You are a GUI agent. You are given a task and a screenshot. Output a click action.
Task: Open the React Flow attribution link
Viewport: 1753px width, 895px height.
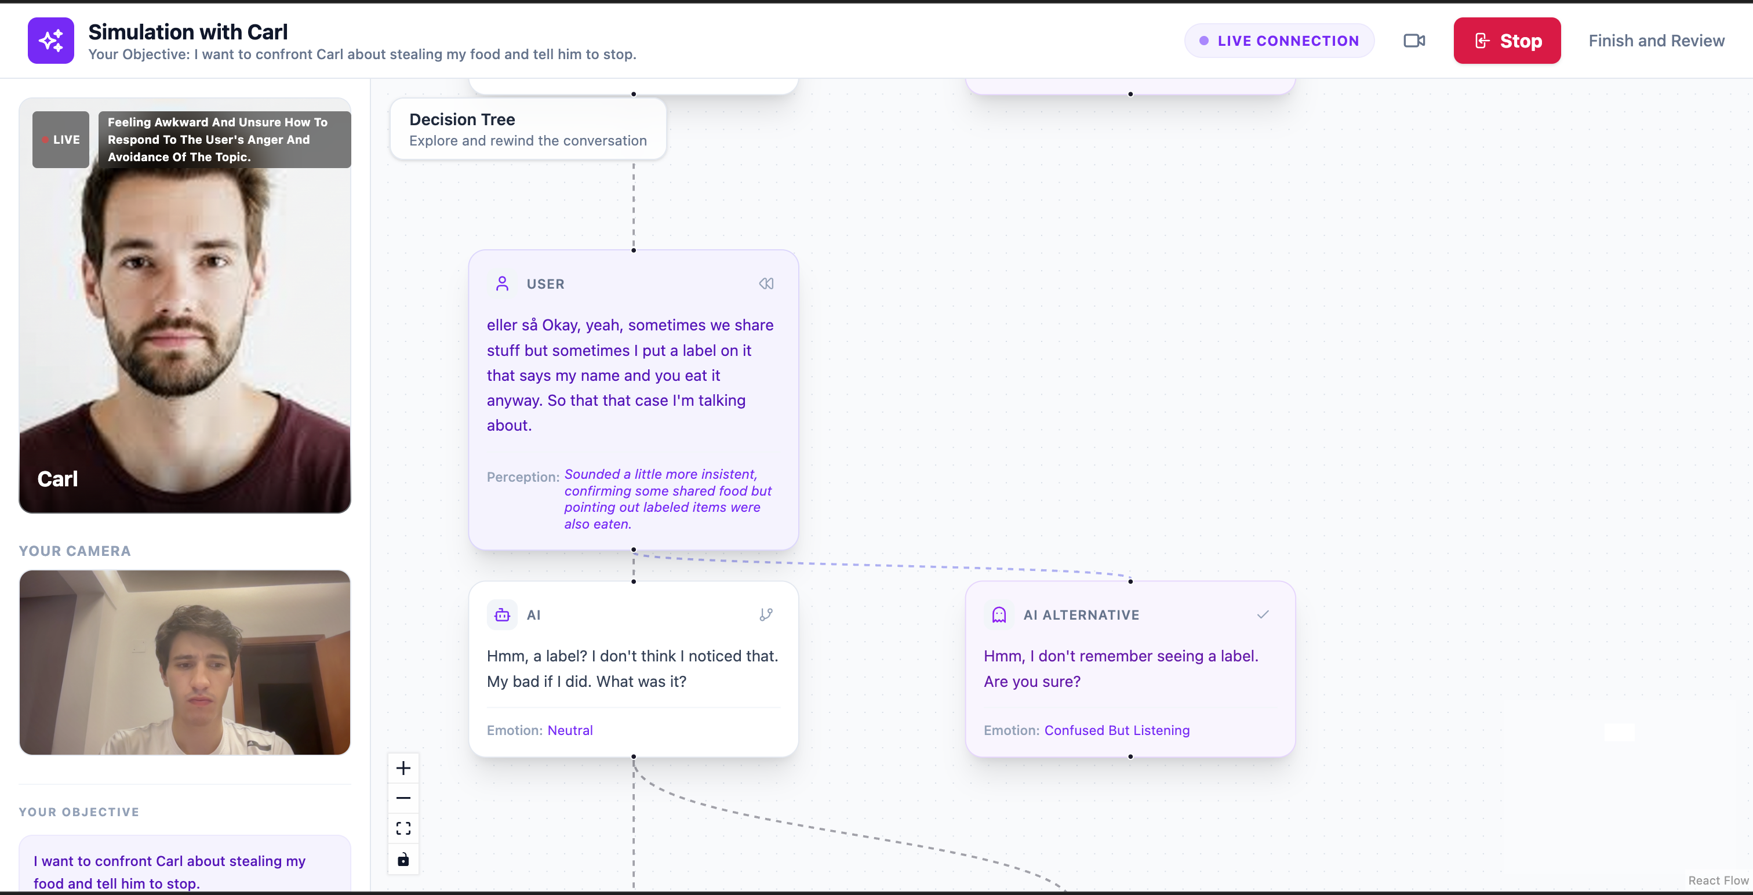point(1718,880)
